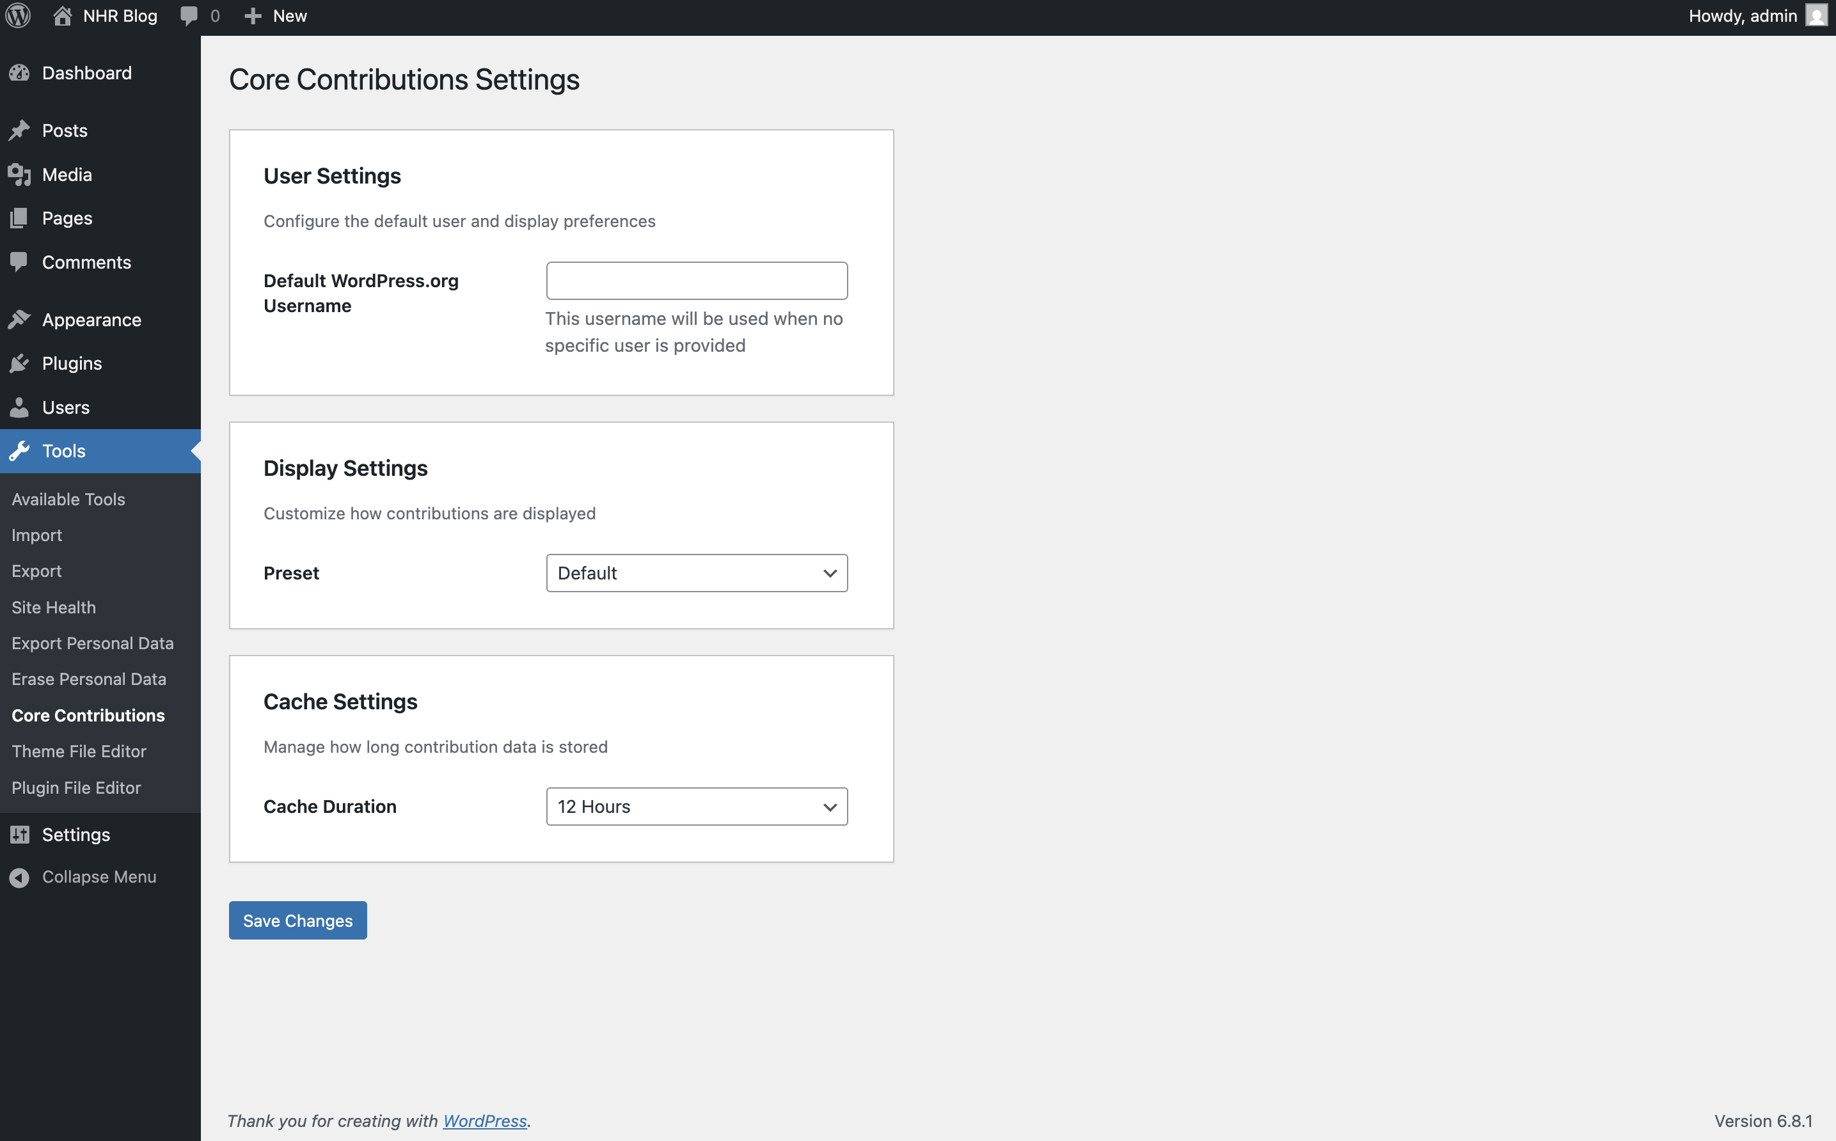Click the Users person icon

point(20,407)
